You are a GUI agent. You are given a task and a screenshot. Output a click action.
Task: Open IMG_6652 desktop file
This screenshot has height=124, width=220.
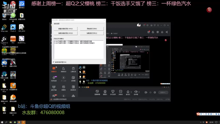22,28
